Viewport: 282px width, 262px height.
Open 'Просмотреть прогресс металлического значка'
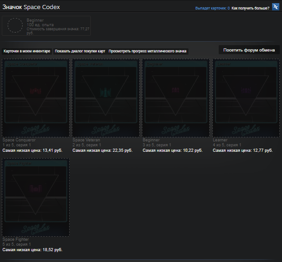147,51
